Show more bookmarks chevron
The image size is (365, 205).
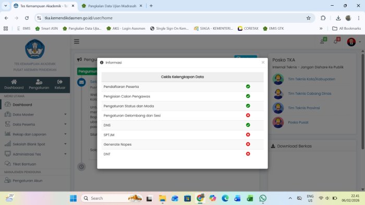(x=321, y=28)
